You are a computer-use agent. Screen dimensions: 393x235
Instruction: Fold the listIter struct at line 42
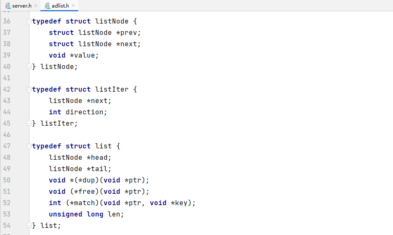29,89
